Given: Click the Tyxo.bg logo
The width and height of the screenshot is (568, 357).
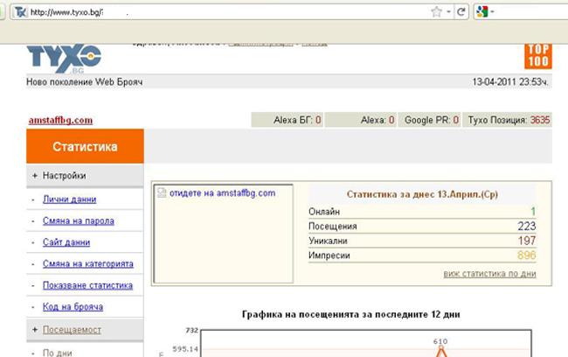Looking at the screenshot, I should [x=64, y=59].
